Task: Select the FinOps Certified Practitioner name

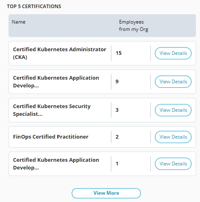Action: coord(51,137)
